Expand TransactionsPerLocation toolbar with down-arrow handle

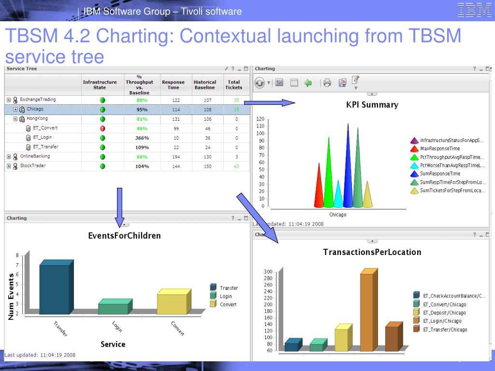coord(372,241)
